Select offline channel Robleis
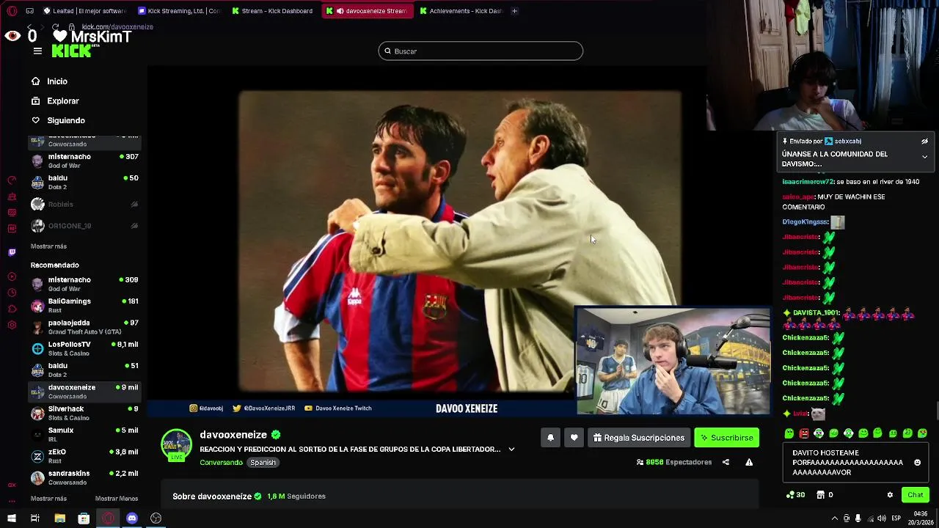This screenshot has width=939, height=528. click(x=84, y=204)
